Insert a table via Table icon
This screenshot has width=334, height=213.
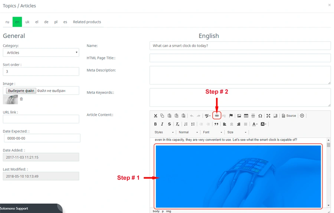click(246, 116)
